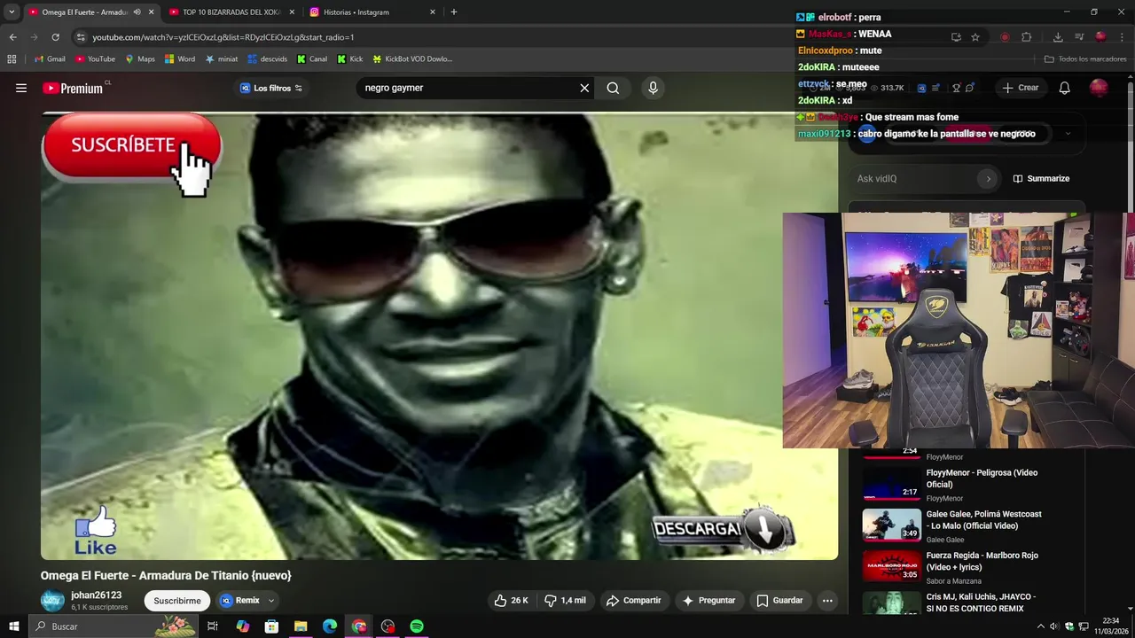Open Chrome tab search dropdown

(x=12, y=12)
